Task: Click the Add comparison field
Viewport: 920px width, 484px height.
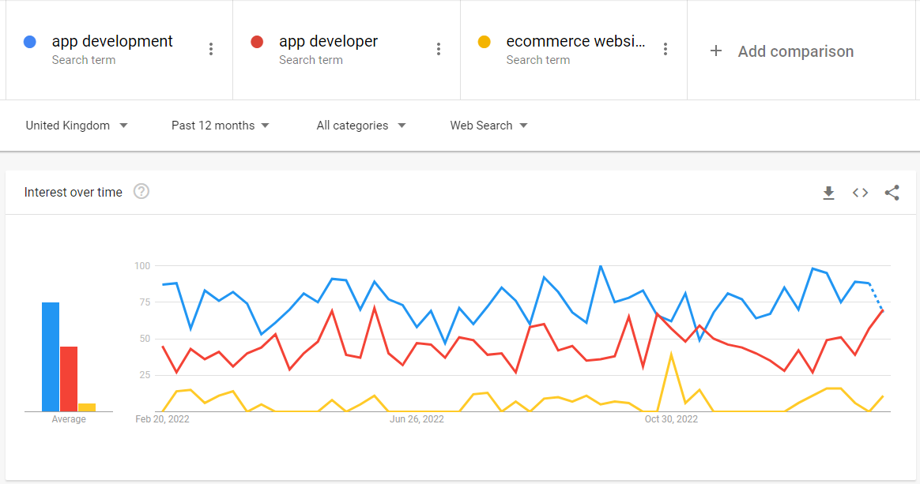Action: (795, 51)
